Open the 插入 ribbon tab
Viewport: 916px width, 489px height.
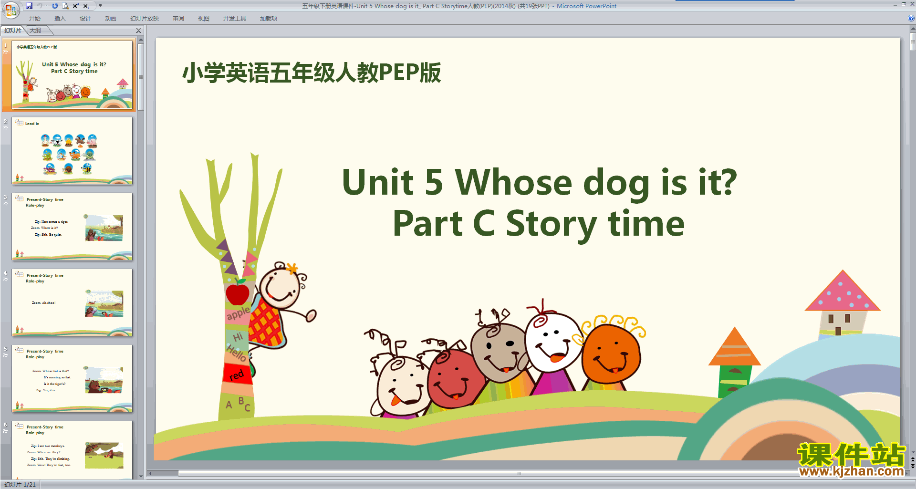[60, 19]
